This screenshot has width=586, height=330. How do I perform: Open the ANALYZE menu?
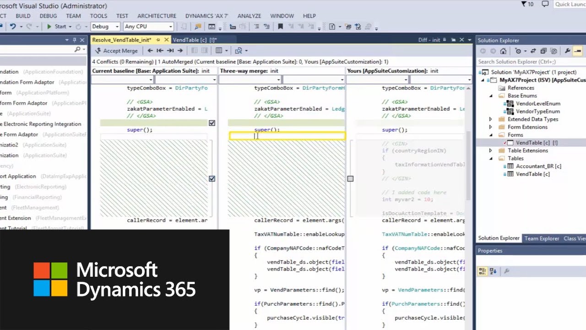pos(249,16)
